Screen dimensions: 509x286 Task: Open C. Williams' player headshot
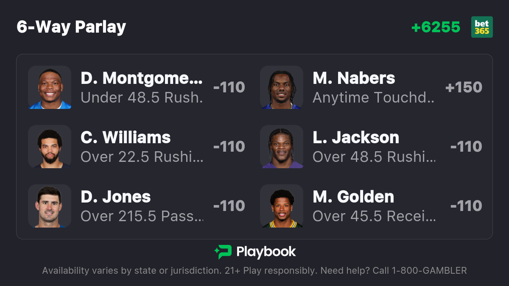point(50,147)
